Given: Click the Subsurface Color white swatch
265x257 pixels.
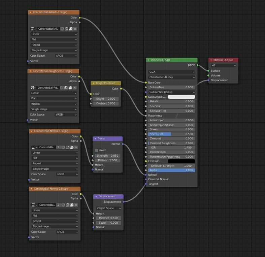Looking at the screenshot, I should coord(181,97).
